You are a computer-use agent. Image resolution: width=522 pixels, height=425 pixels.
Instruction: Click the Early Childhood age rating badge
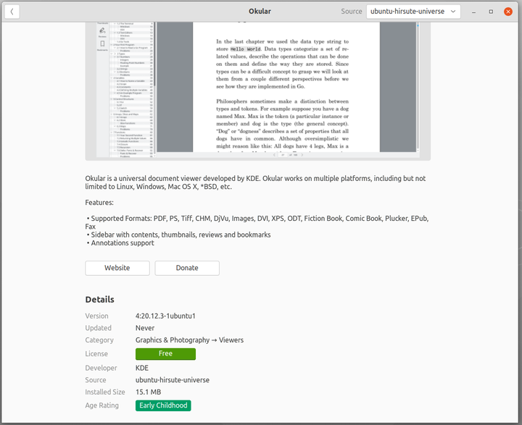(163, 405)
